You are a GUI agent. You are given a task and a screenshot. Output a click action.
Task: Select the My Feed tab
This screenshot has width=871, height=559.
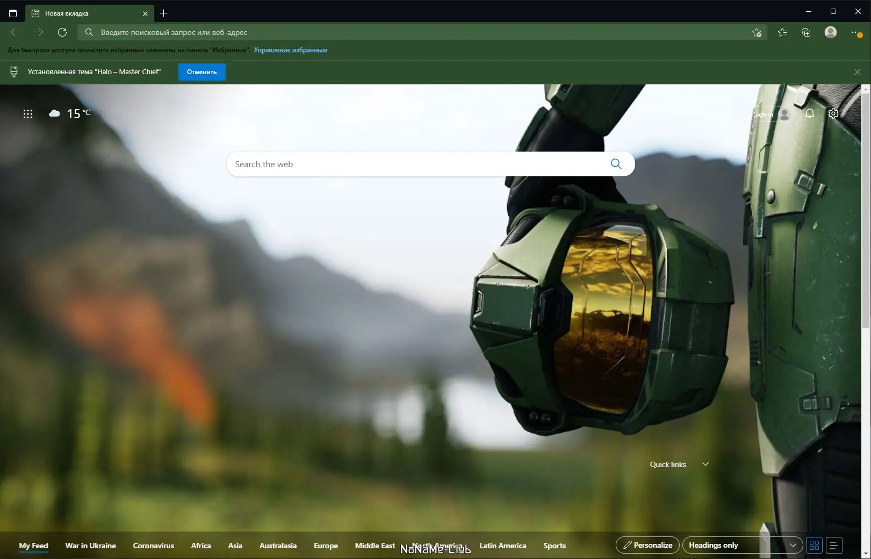[x=33, y=546]
